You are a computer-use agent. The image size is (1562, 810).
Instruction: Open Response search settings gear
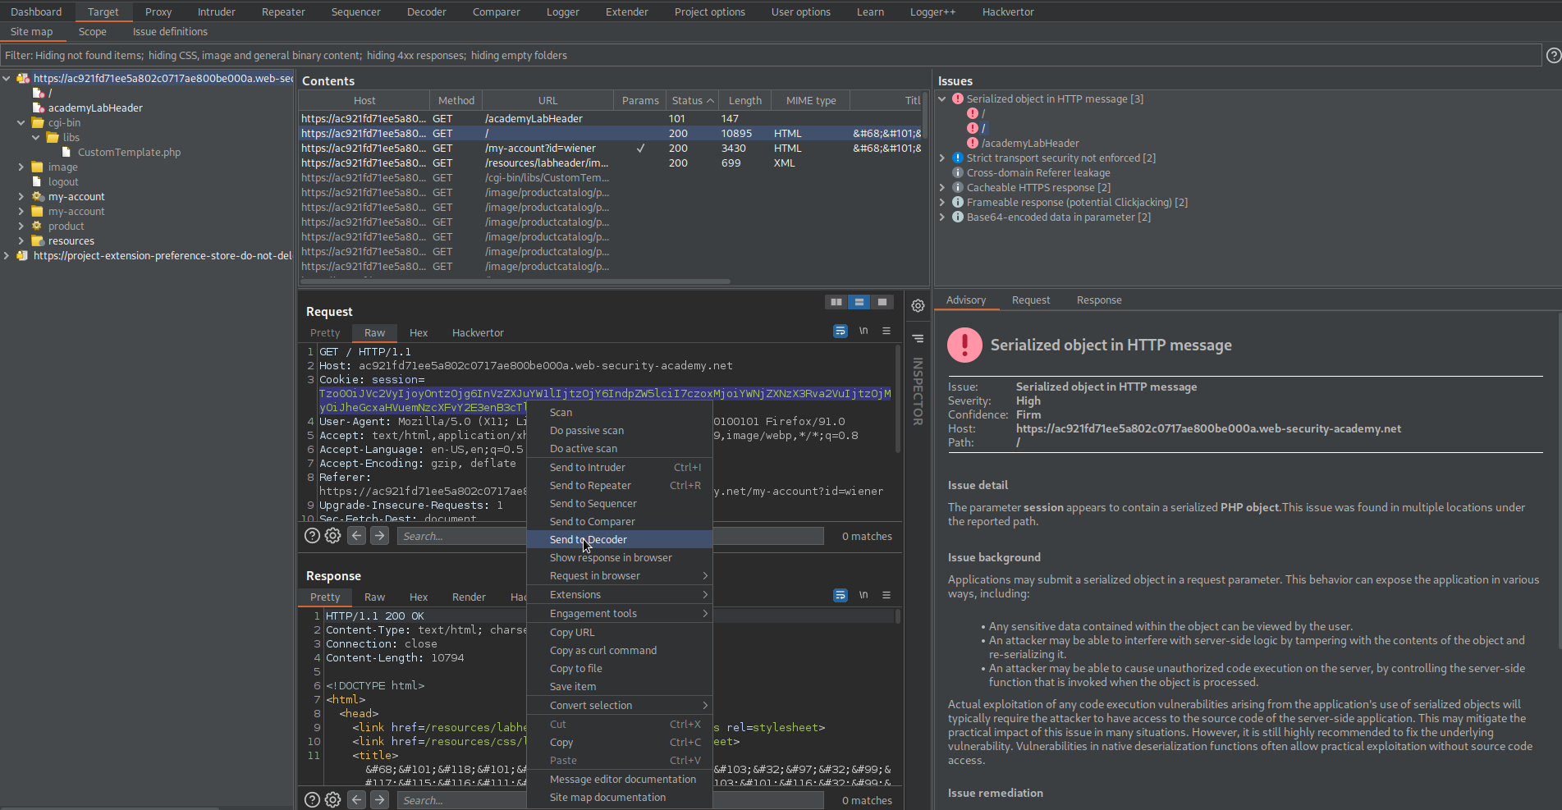(332, 800)
